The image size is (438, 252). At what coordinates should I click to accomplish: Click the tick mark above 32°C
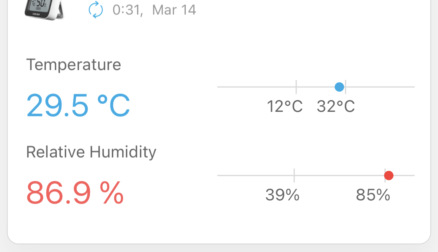[x=346, y=87]
